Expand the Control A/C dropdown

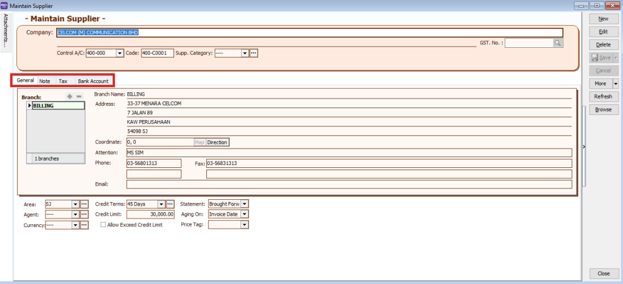[119, 53]
